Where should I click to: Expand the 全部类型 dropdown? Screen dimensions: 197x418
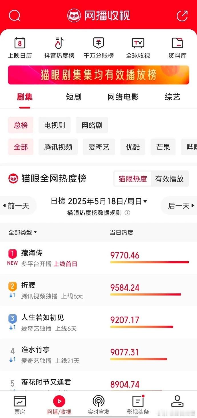[23, 233]
